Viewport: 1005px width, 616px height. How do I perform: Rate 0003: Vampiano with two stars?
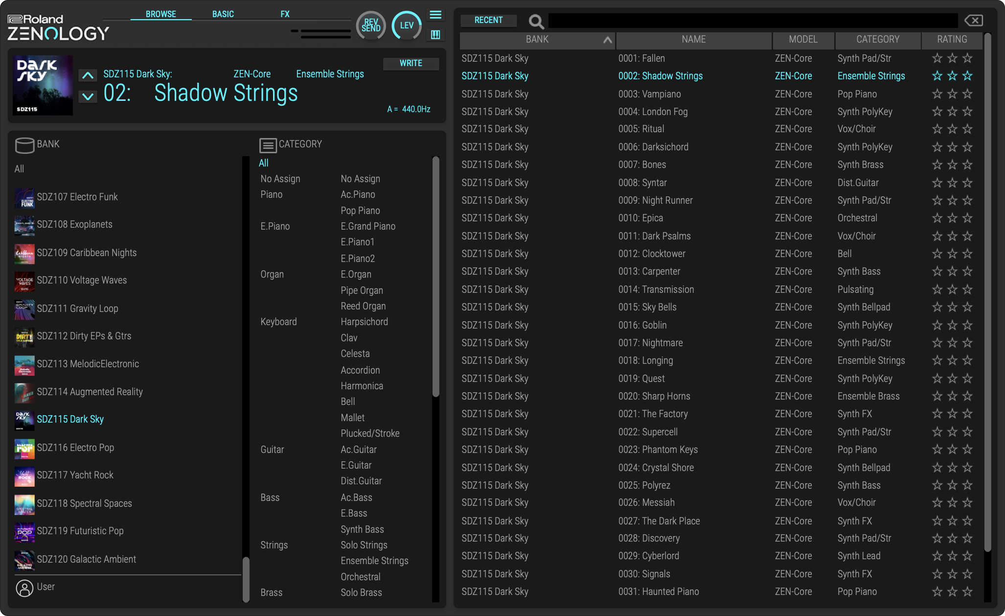952,94
